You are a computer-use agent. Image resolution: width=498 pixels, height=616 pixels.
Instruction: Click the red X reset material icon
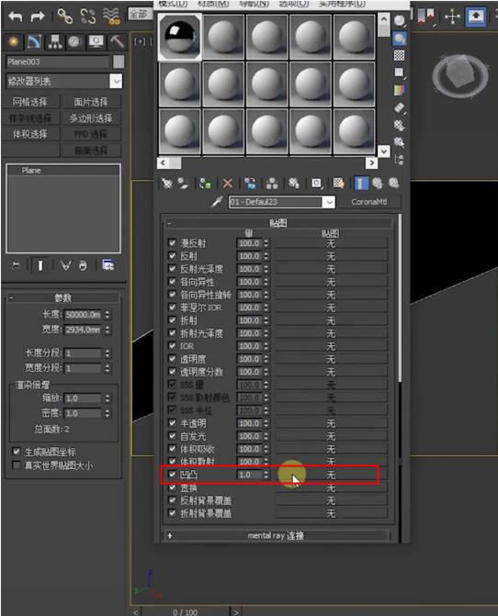click(228, 183)
